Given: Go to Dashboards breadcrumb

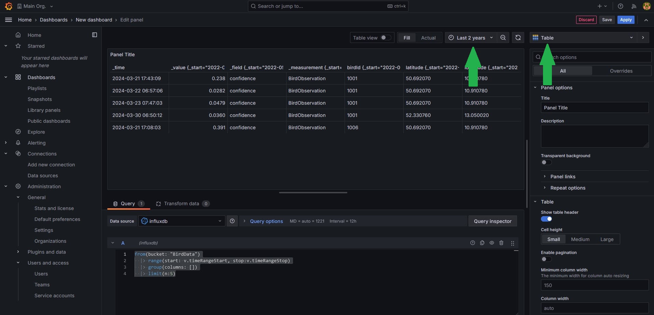Looking at the screenshot, I should point(54,20).
